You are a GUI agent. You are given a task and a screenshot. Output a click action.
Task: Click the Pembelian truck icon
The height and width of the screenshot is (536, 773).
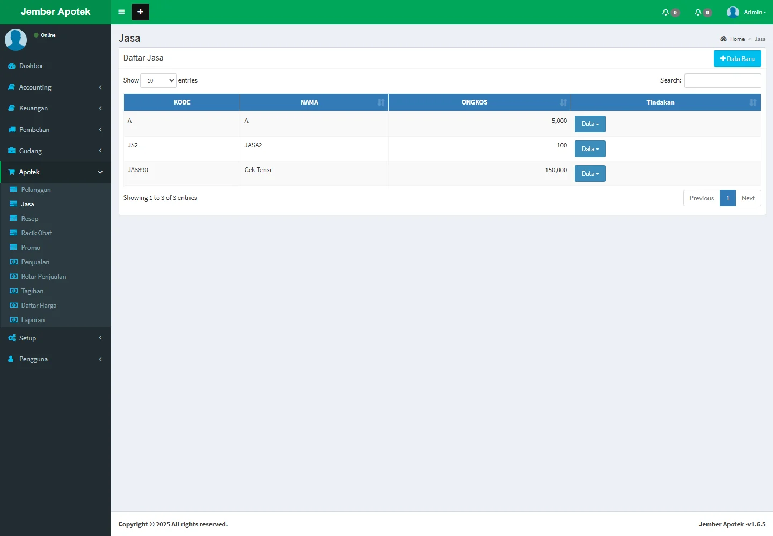12,130
